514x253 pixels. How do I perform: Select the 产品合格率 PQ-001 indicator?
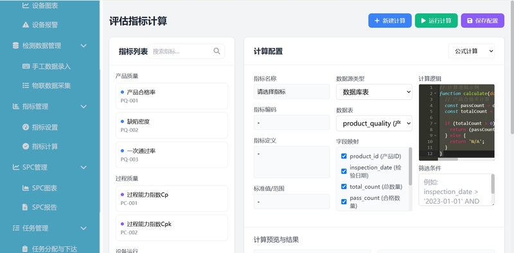172,96
